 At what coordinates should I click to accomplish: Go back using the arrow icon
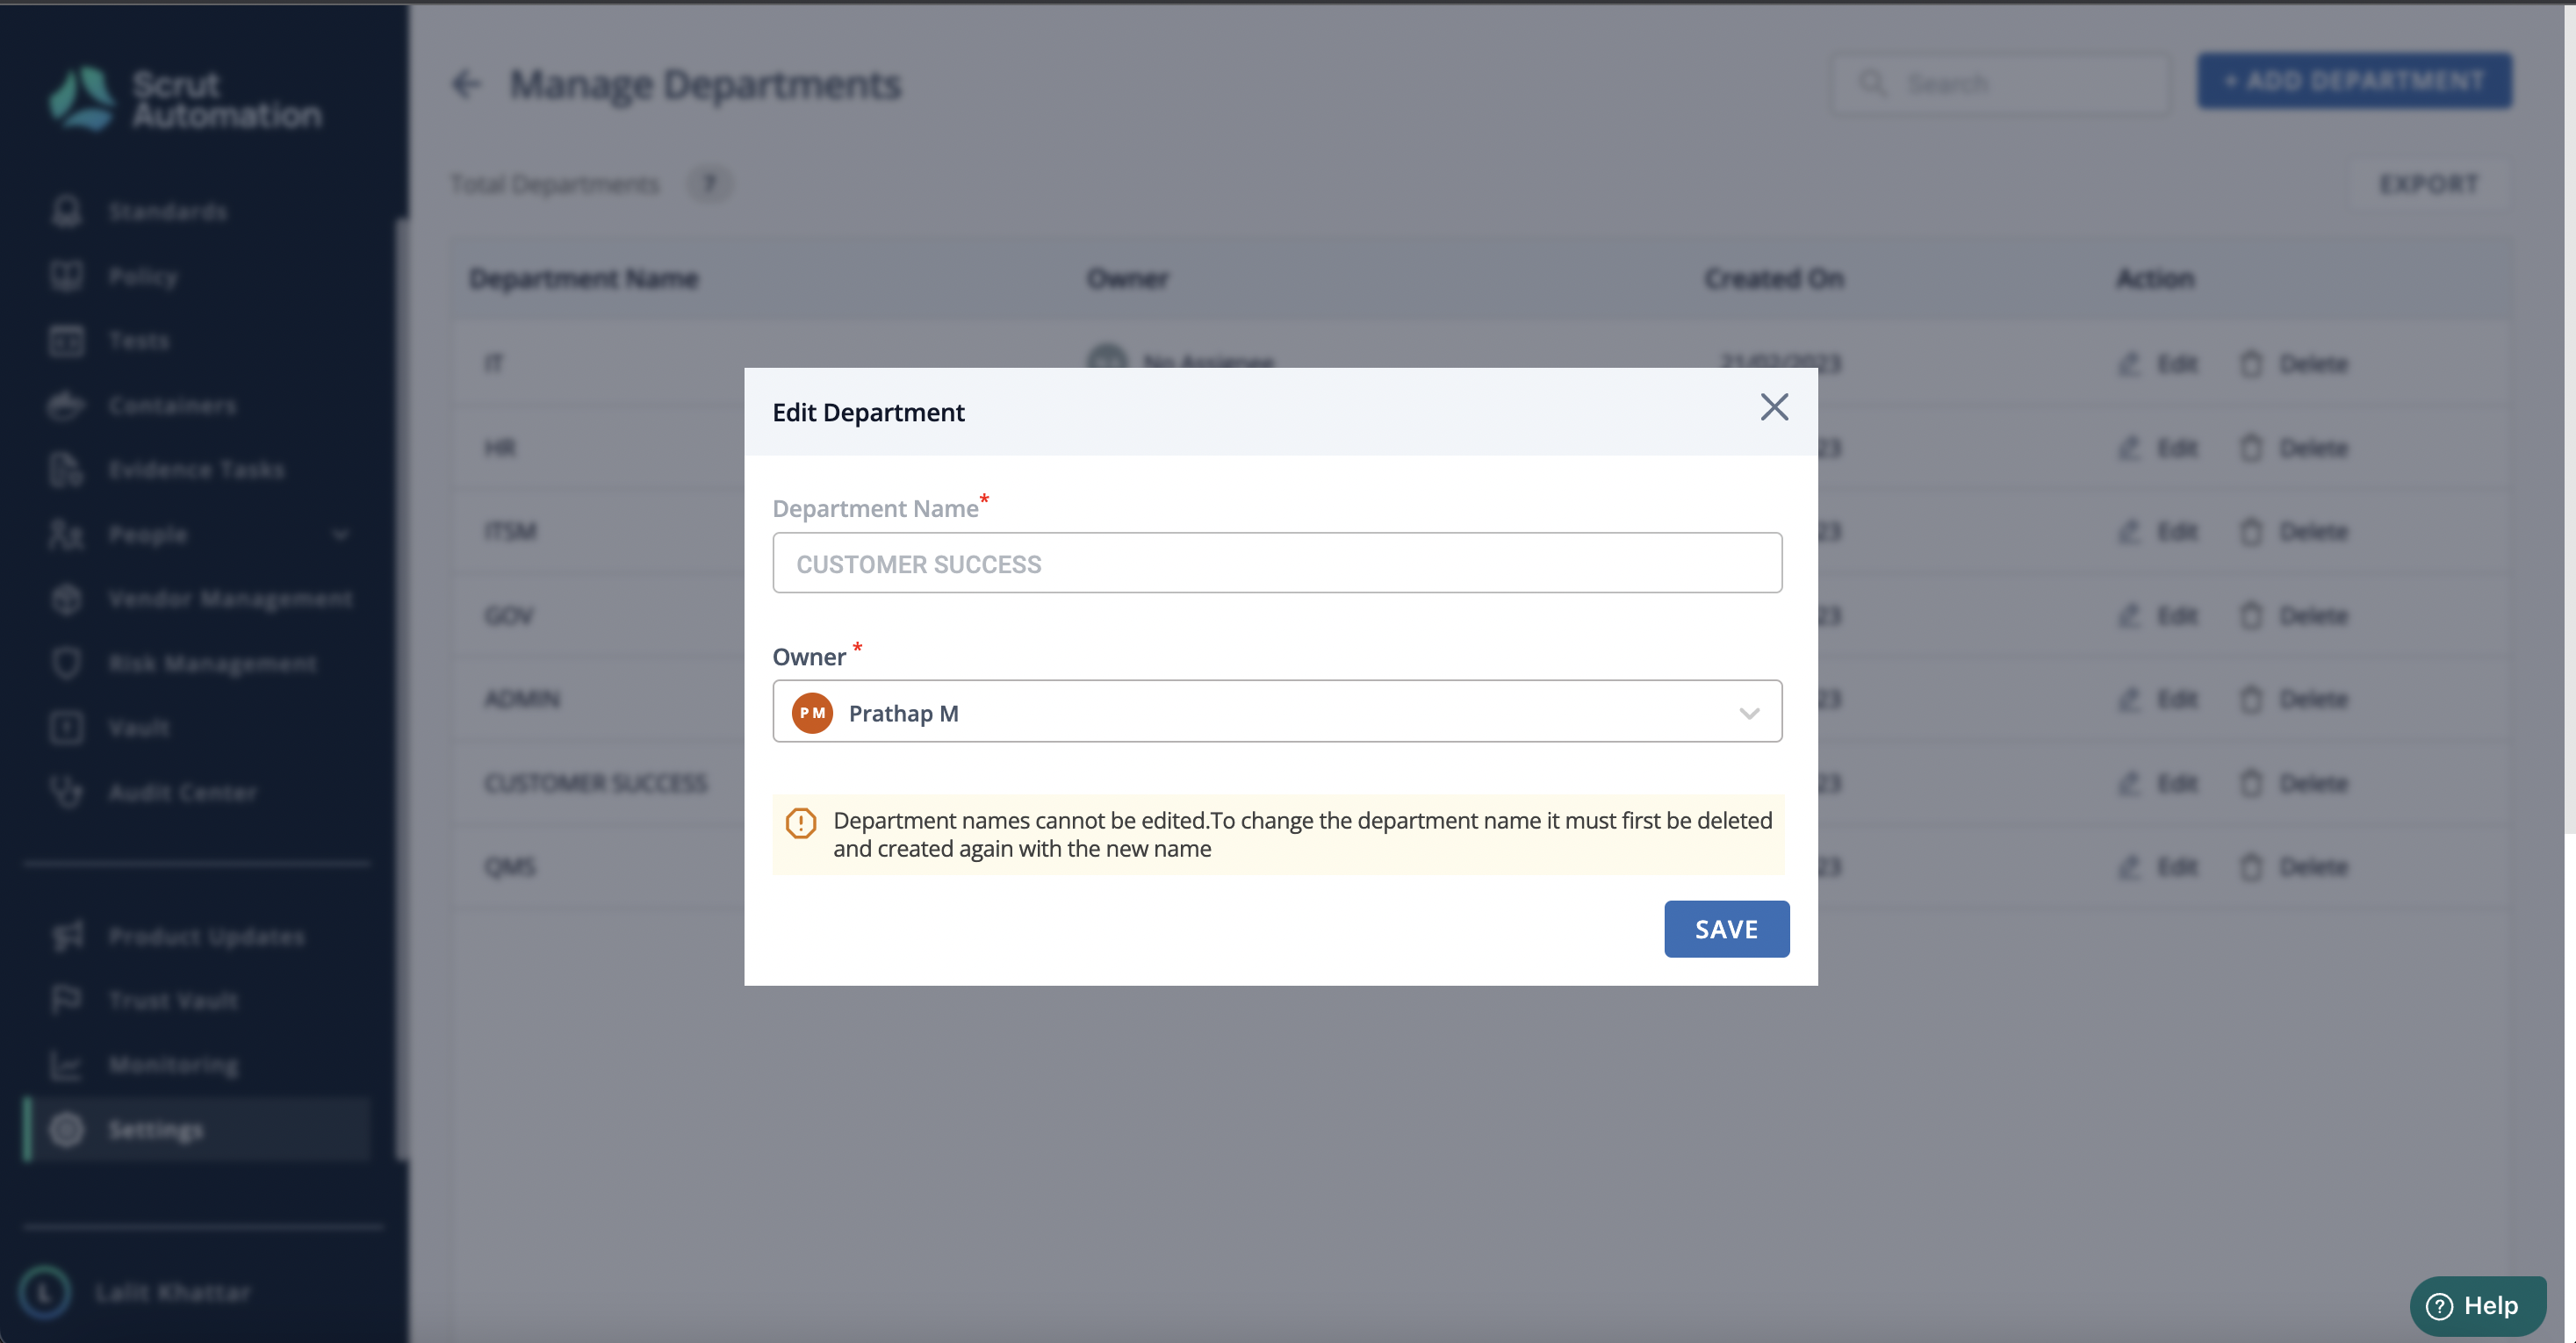pyautogui.click(x=466, y=84)
